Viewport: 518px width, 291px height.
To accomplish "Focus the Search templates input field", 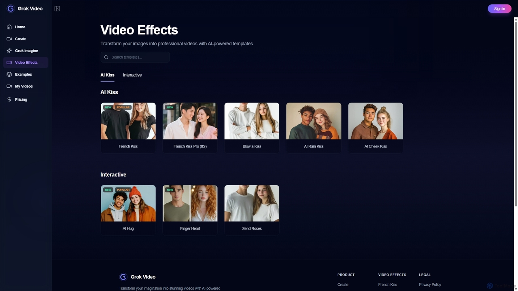I will 135,57.
